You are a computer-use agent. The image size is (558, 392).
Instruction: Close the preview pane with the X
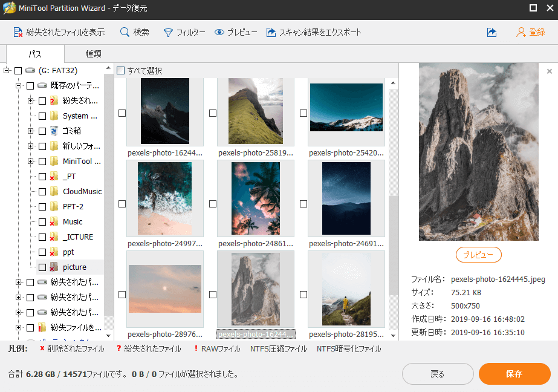(x=550, y=71)
